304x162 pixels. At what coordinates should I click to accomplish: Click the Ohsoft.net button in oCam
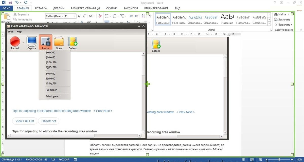click(49, 121)
